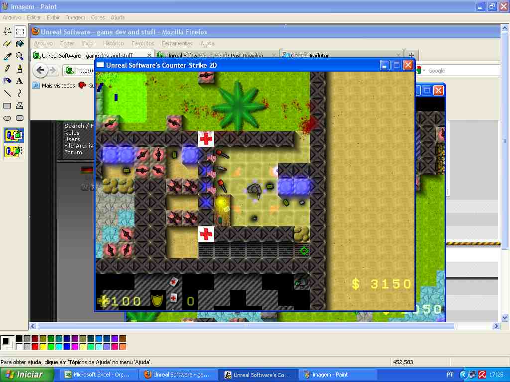Enable opaque selection mode option
The image size is (510, 382).
pyautogui.click(x=13, y=135)
